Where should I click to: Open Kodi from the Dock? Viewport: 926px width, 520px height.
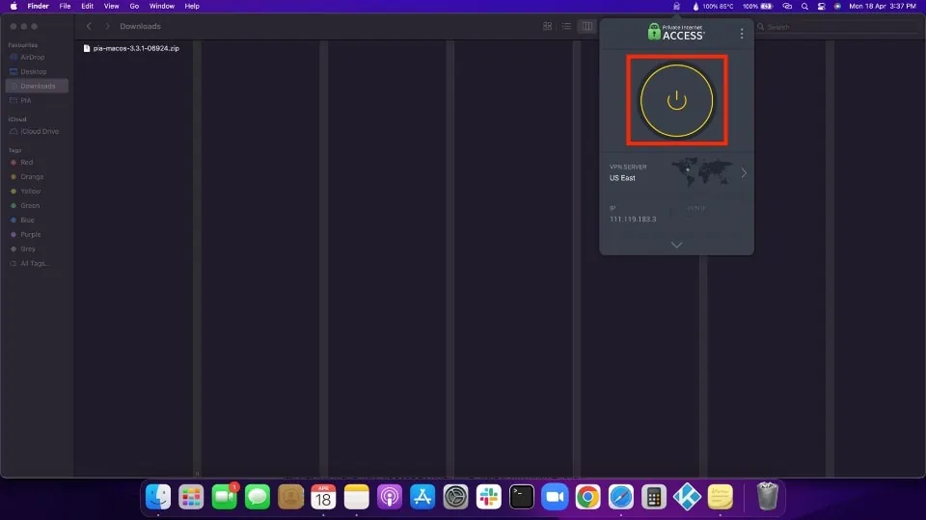pos(687,497)
